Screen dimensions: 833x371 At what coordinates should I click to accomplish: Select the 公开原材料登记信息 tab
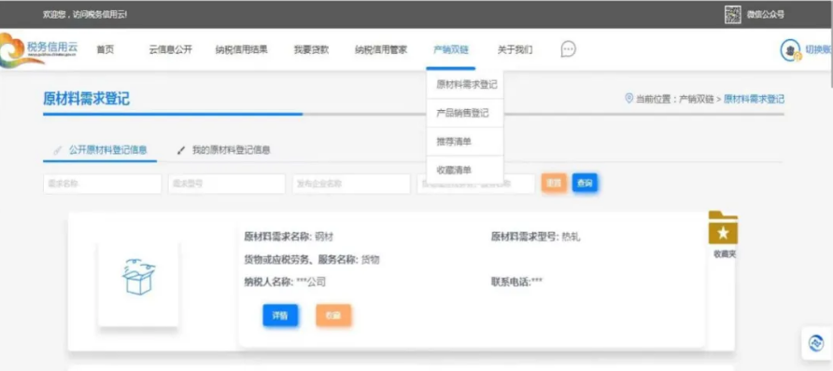pyautogui.click(x=101, y=150)
